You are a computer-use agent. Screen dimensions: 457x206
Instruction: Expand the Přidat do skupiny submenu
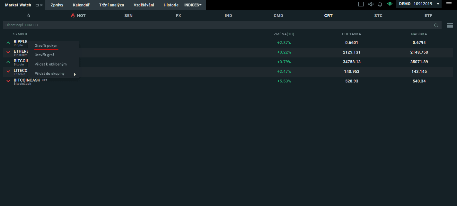point(54,74)
